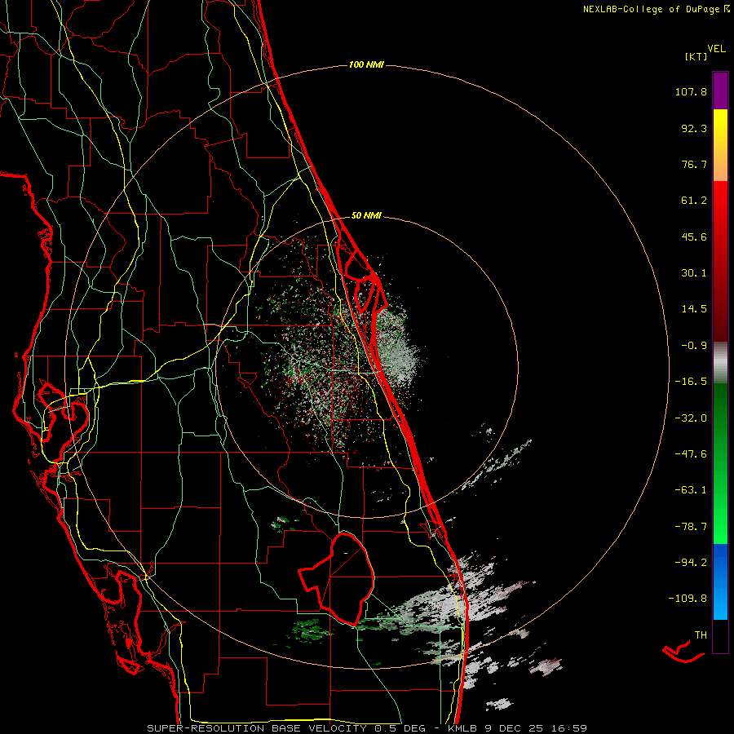Click the -94.2 velocity scale value

tap(691, 562)
